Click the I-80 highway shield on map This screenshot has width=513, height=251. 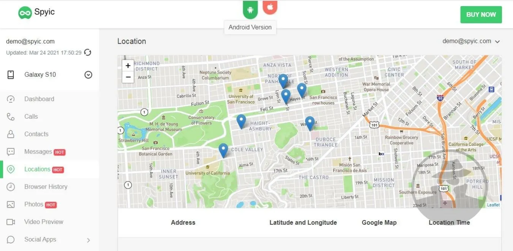(440, 98)
